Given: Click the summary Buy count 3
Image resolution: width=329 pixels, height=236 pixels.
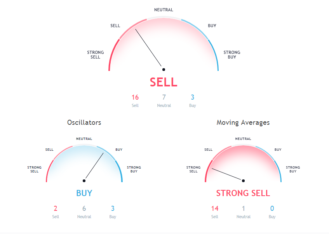Looking at the screenshot, I should click(x=193, y=97).
